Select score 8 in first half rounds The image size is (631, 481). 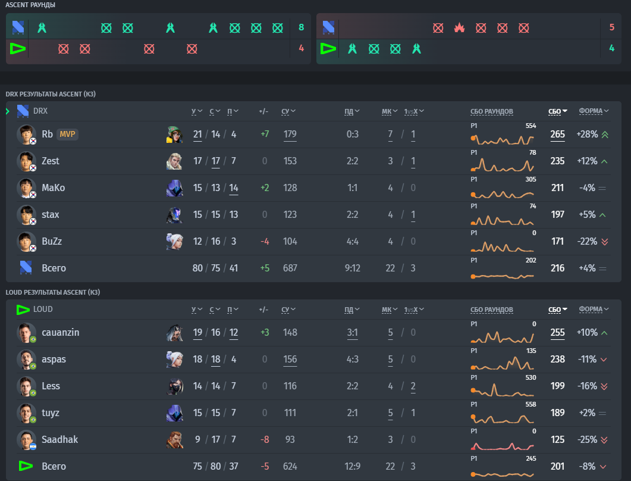[302, 27]
